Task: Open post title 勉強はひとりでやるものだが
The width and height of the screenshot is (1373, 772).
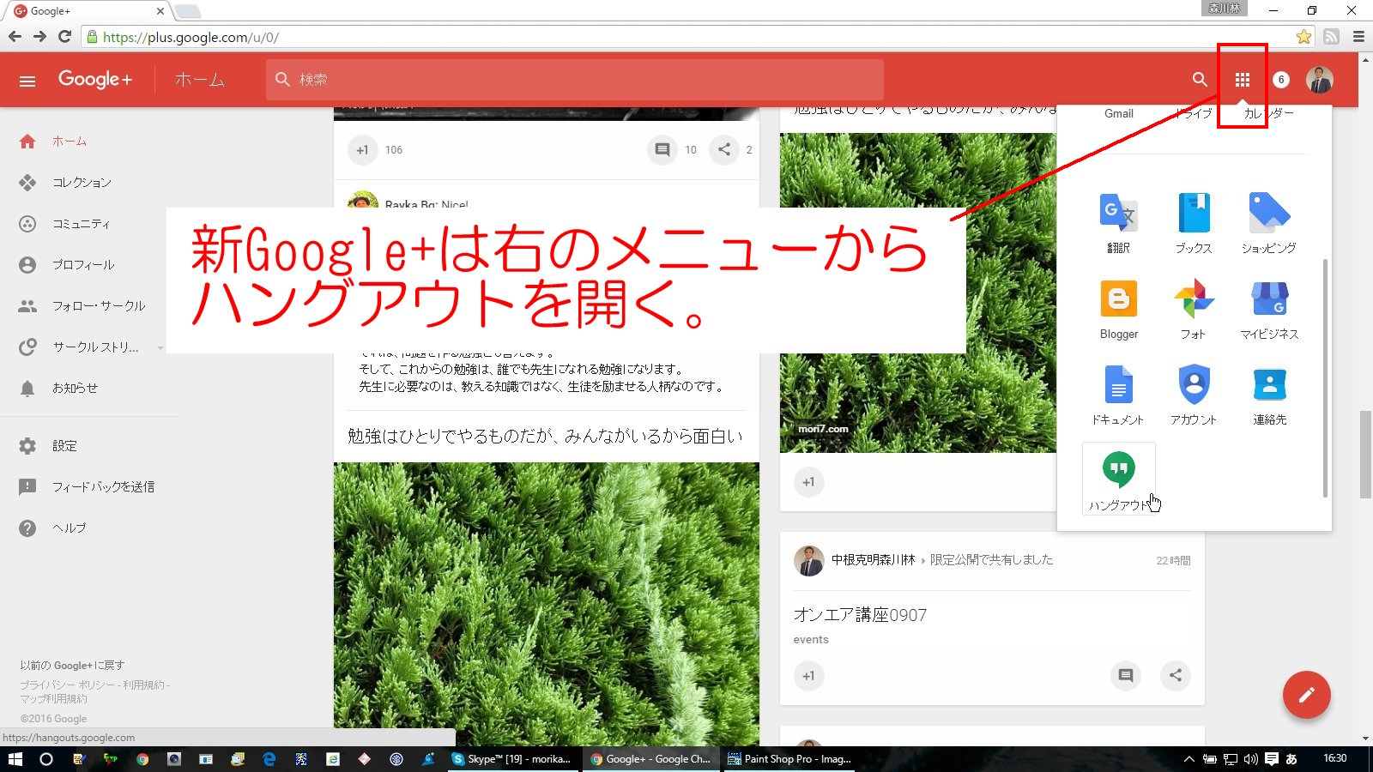Action: point(545,437)
